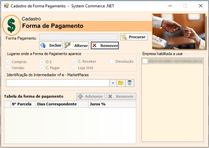Click the green dollar sign logo

coord(11,25)
